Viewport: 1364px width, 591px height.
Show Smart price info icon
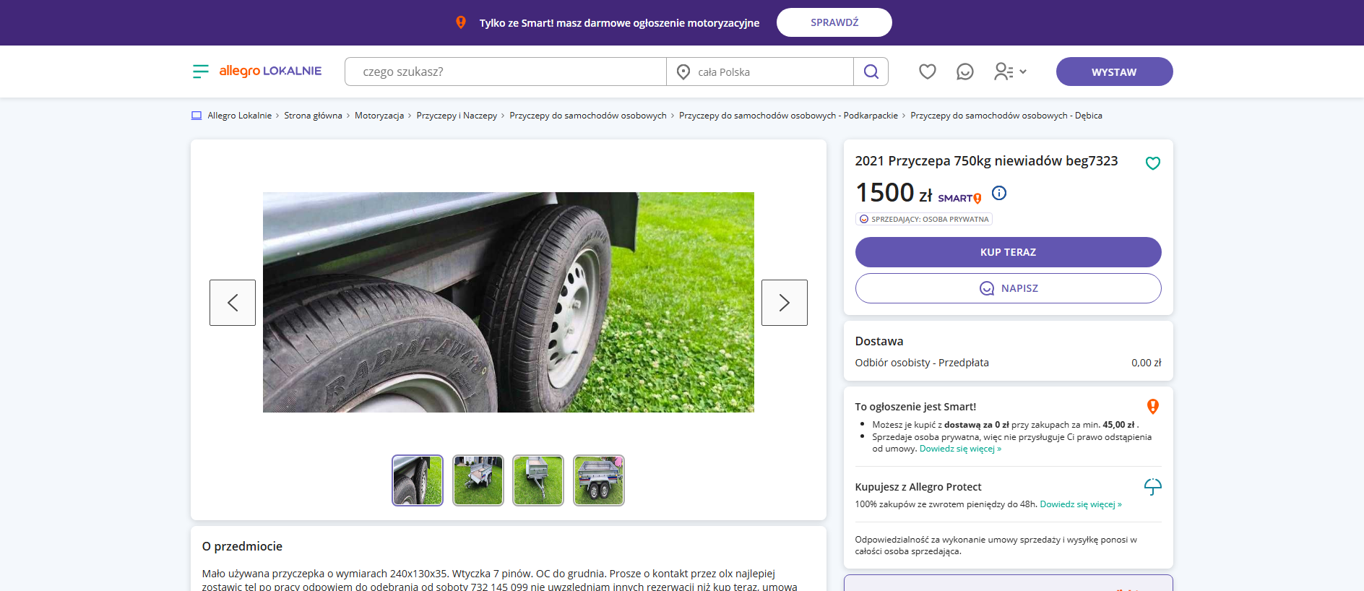pos(999,193)
